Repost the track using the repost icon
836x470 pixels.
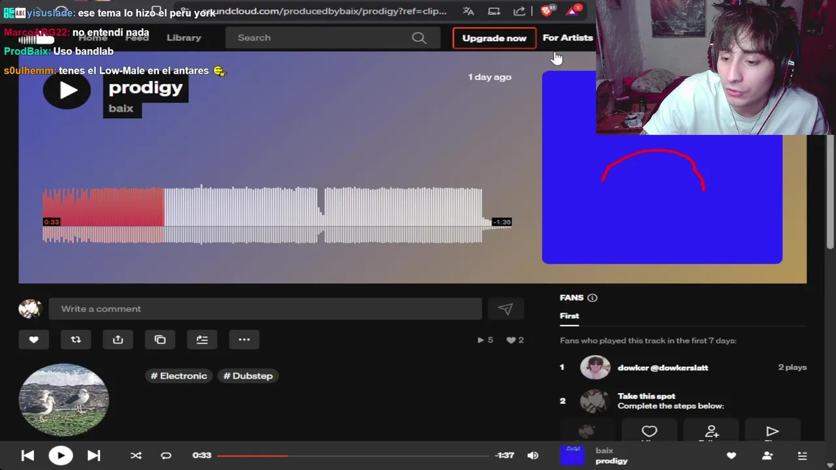76,339
